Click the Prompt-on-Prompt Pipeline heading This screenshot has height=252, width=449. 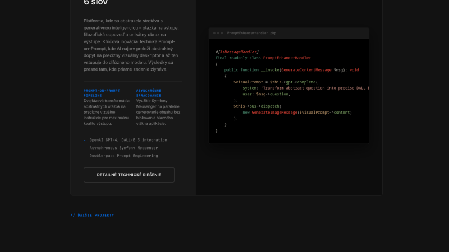tap(102, 93)
